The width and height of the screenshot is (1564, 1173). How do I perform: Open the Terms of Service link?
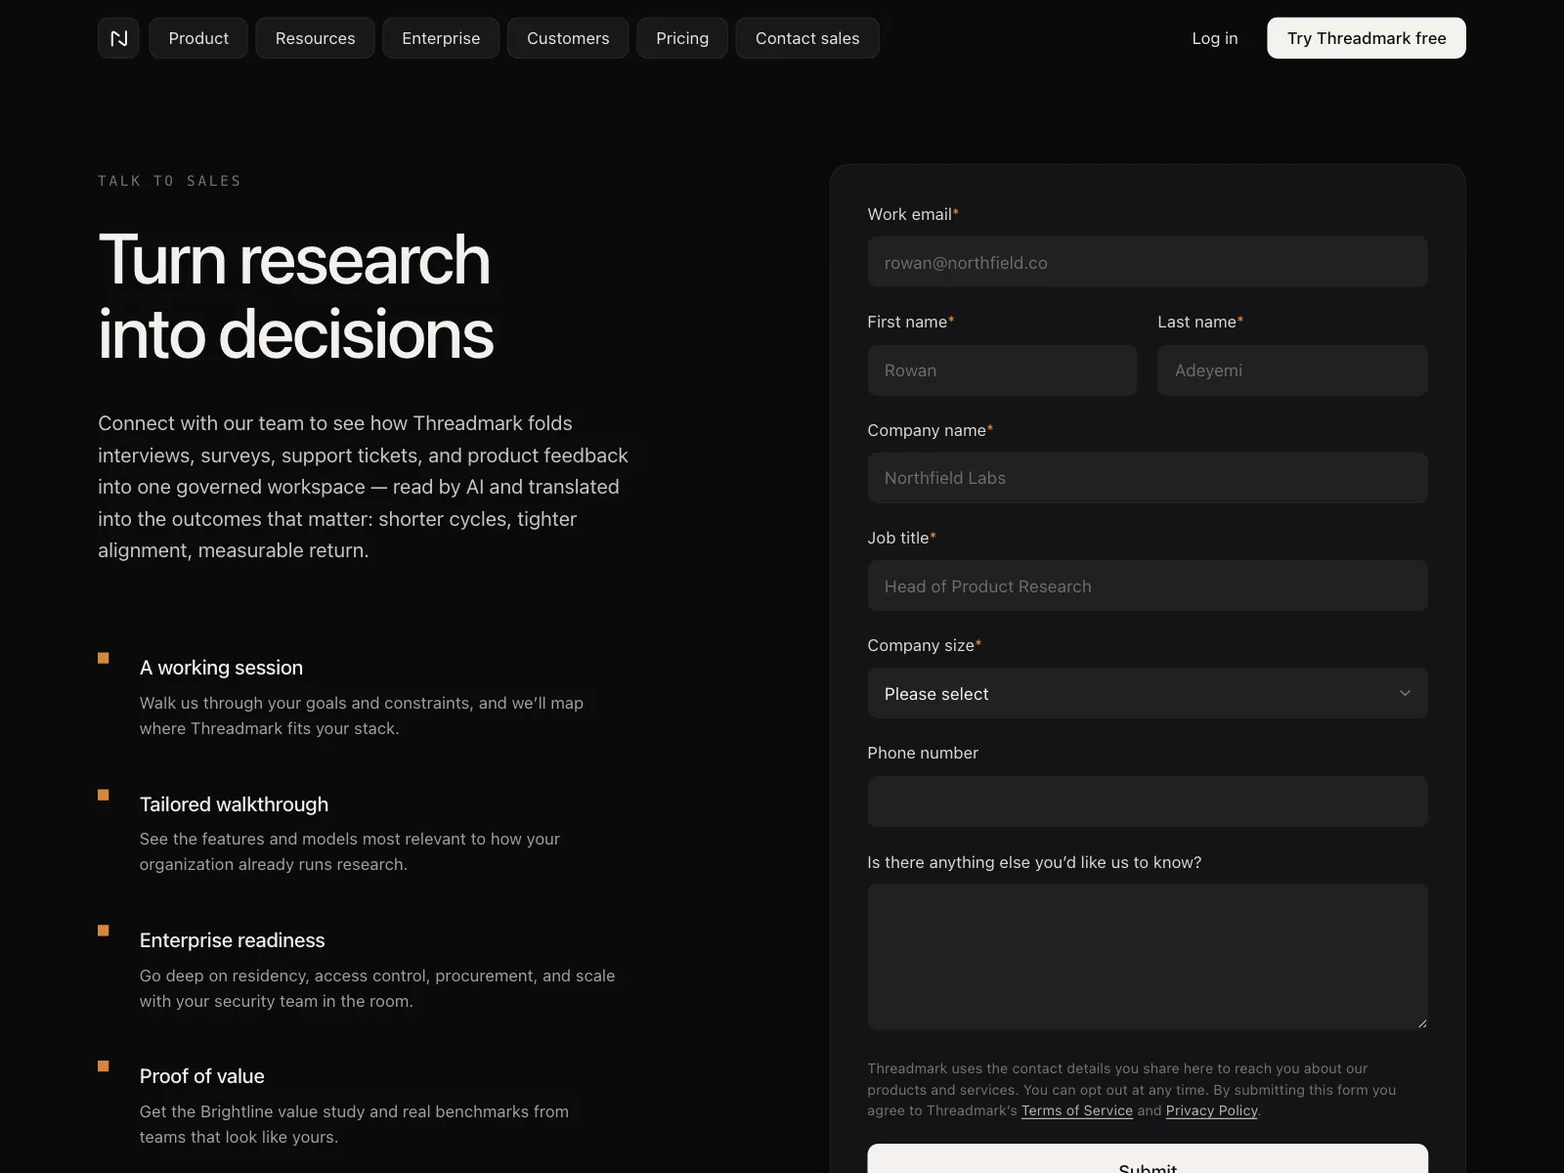[x=1077, y=1110]
